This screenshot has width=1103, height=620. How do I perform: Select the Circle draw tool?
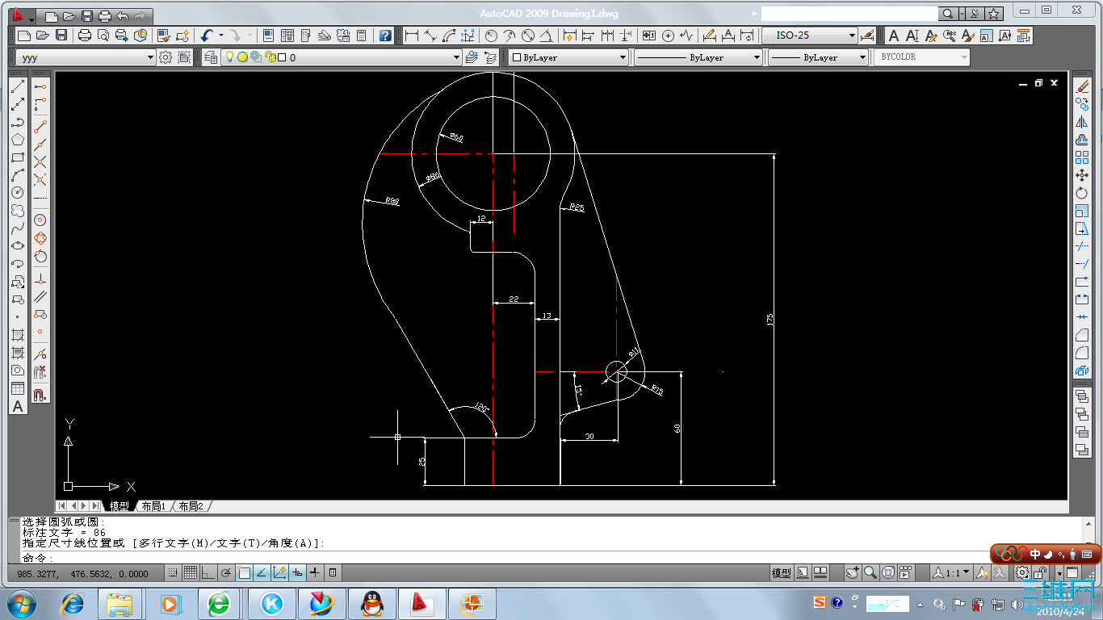coord(18,192)
